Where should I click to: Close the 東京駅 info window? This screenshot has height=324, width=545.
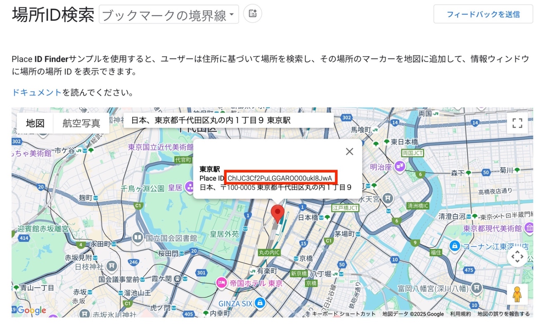coord(349,151)
